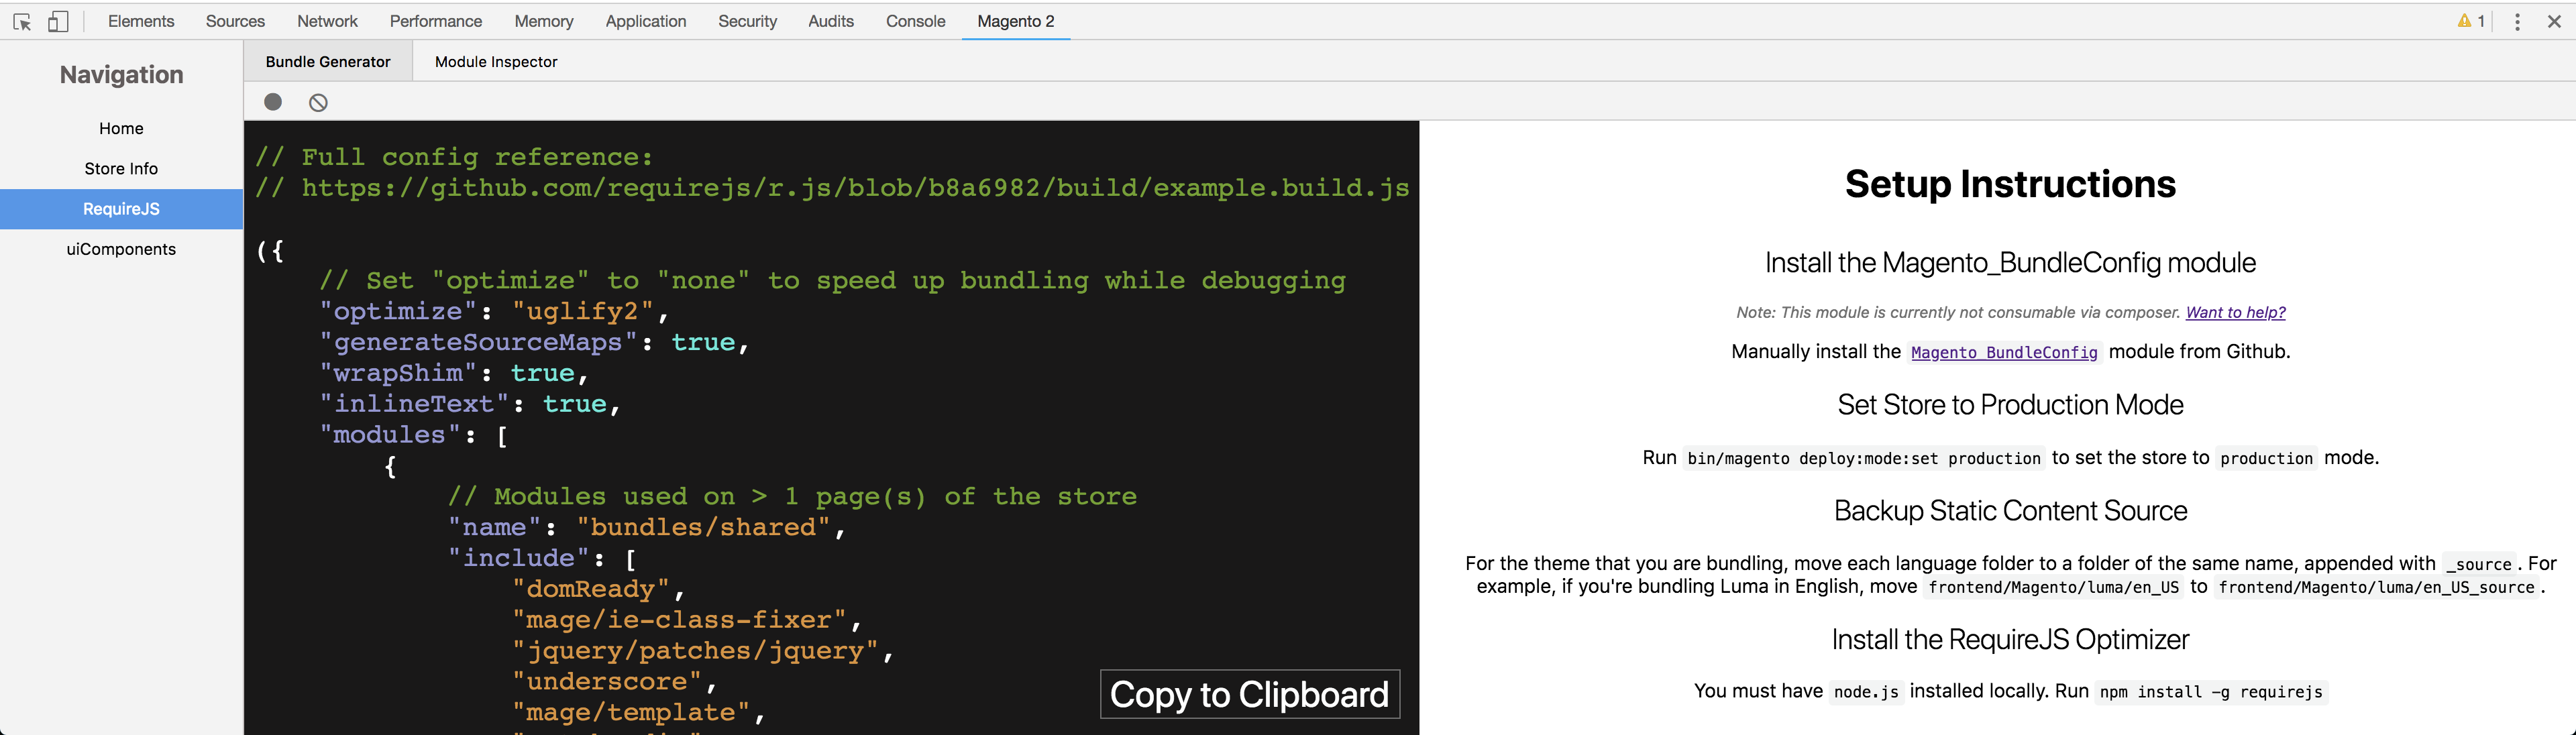
Task: Open the Performance tab
Action: pos(436,21)
